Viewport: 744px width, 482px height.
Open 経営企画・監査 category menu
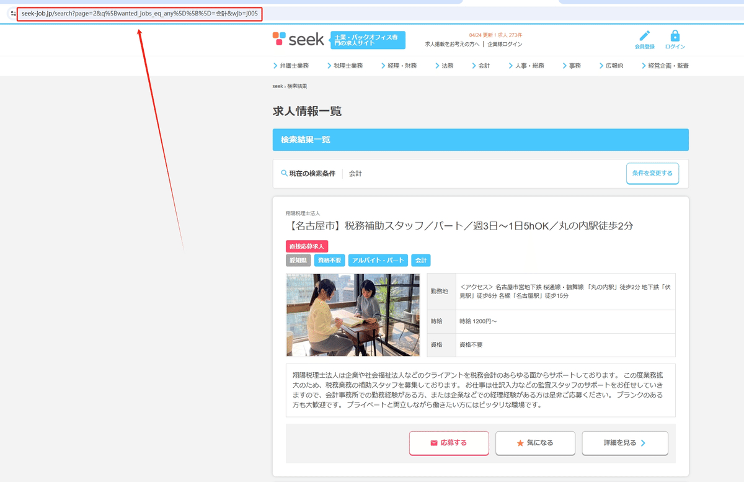pos(665,66)
